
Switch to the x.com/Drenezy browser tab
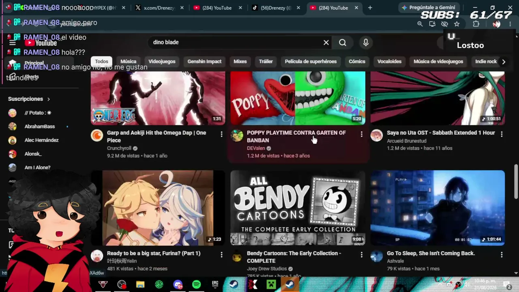pos(159,8)
